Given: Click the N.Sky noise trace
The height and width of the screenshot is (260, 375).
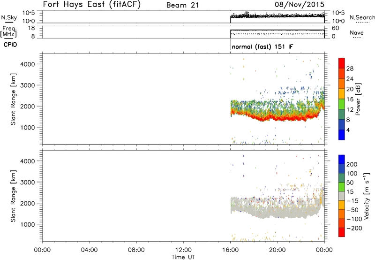Looking at the screenshot, I should click(x=277, y=16).
